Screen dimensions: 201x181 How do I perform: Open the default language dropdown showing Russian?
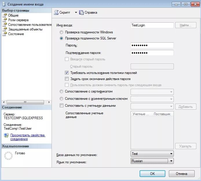coord(152,161)
